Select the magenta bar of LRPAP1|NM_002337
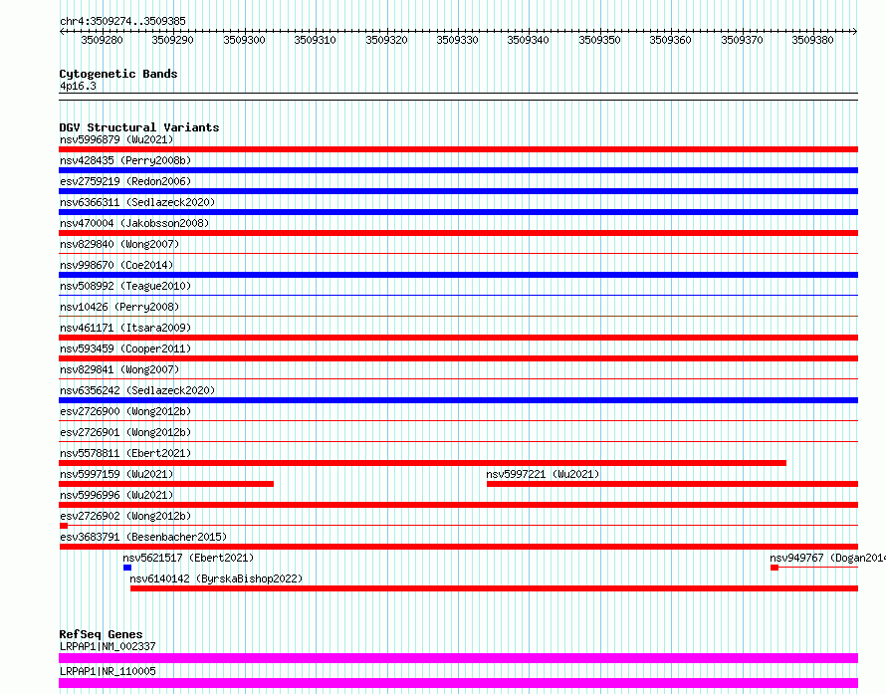Viewport: 886px width, 694px height. coord(458,658)
